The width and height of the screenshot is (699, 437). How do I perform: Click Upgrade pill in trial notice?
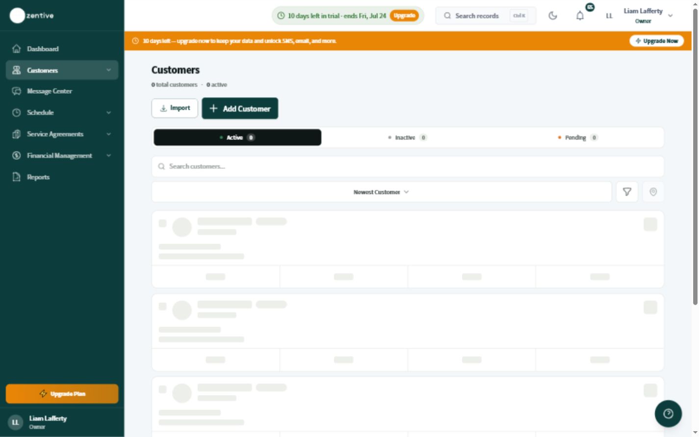[x=405, y=16]
